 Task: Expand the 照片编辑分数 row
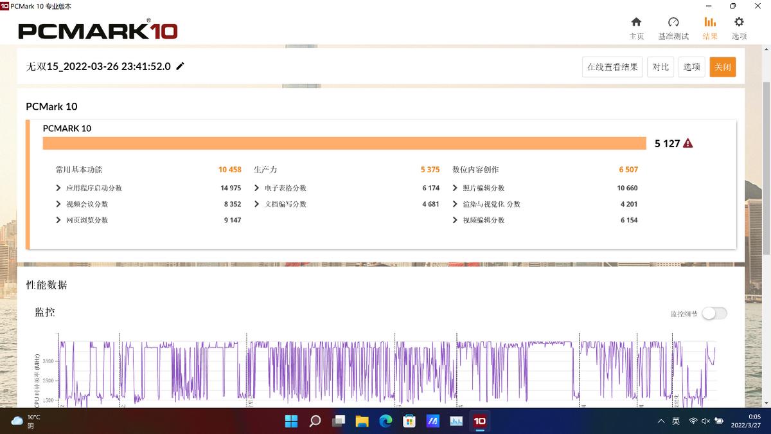pyautogui.click(x=455, y=188)
